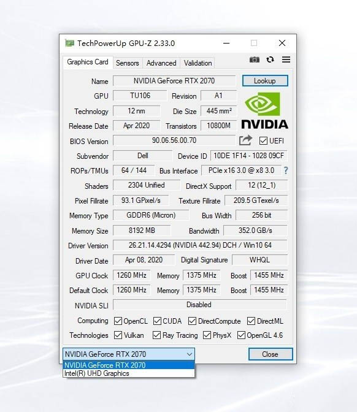
Task: Click the ROPs/TMUs 64 / 144 value
Action: 134,170
